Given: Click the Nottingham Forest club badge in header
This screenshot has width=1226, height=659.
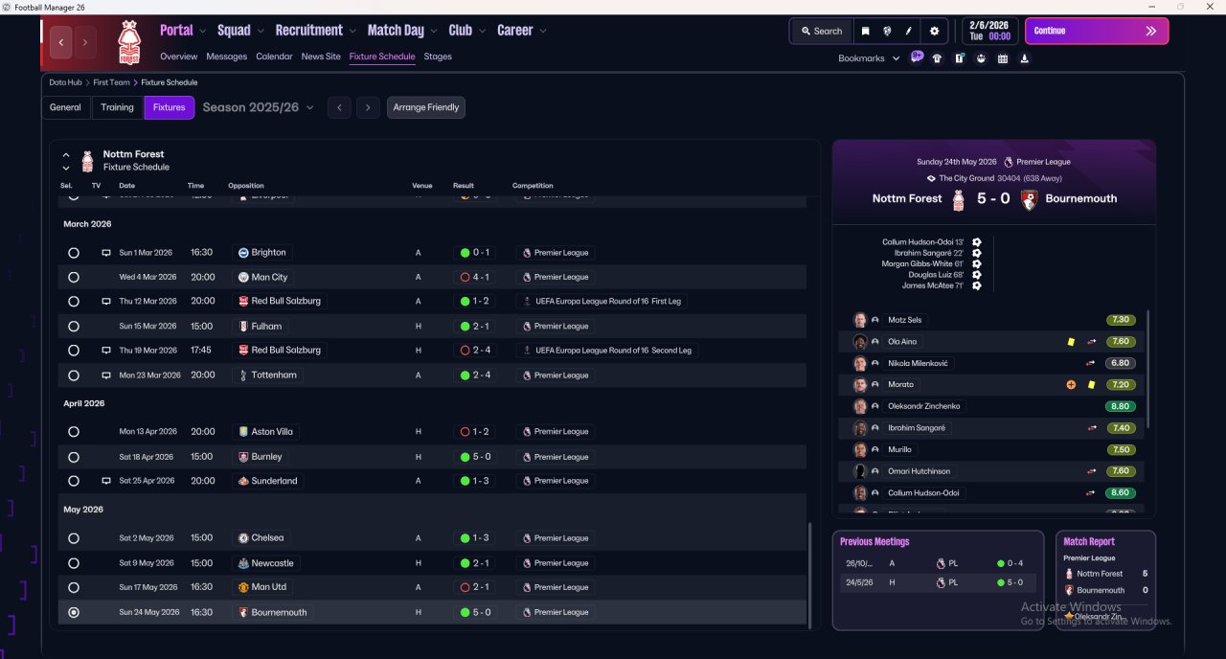Looking at the screenshot, I should click(x=128, y=42).
